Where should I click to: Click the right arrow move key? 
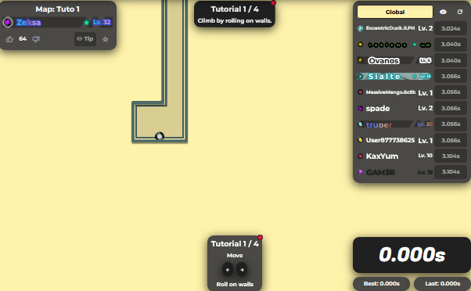tap(242, 270)
